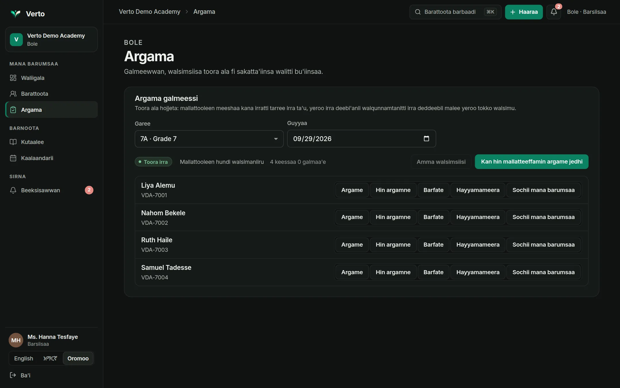Mark Nahom Bekele as Argame
620x388 pixels.
(352, 217)
